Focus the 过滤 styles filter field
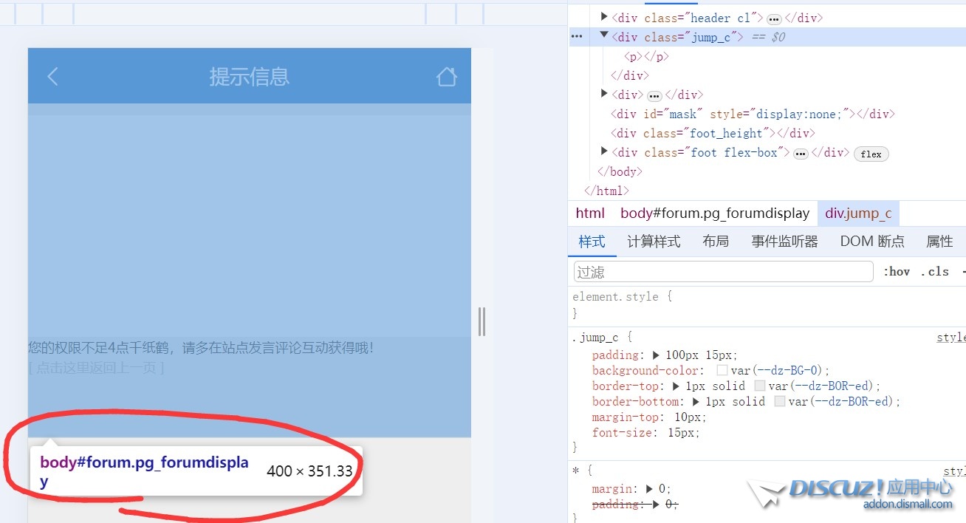Viewport: 966px width, 523px height. (724, 272)
